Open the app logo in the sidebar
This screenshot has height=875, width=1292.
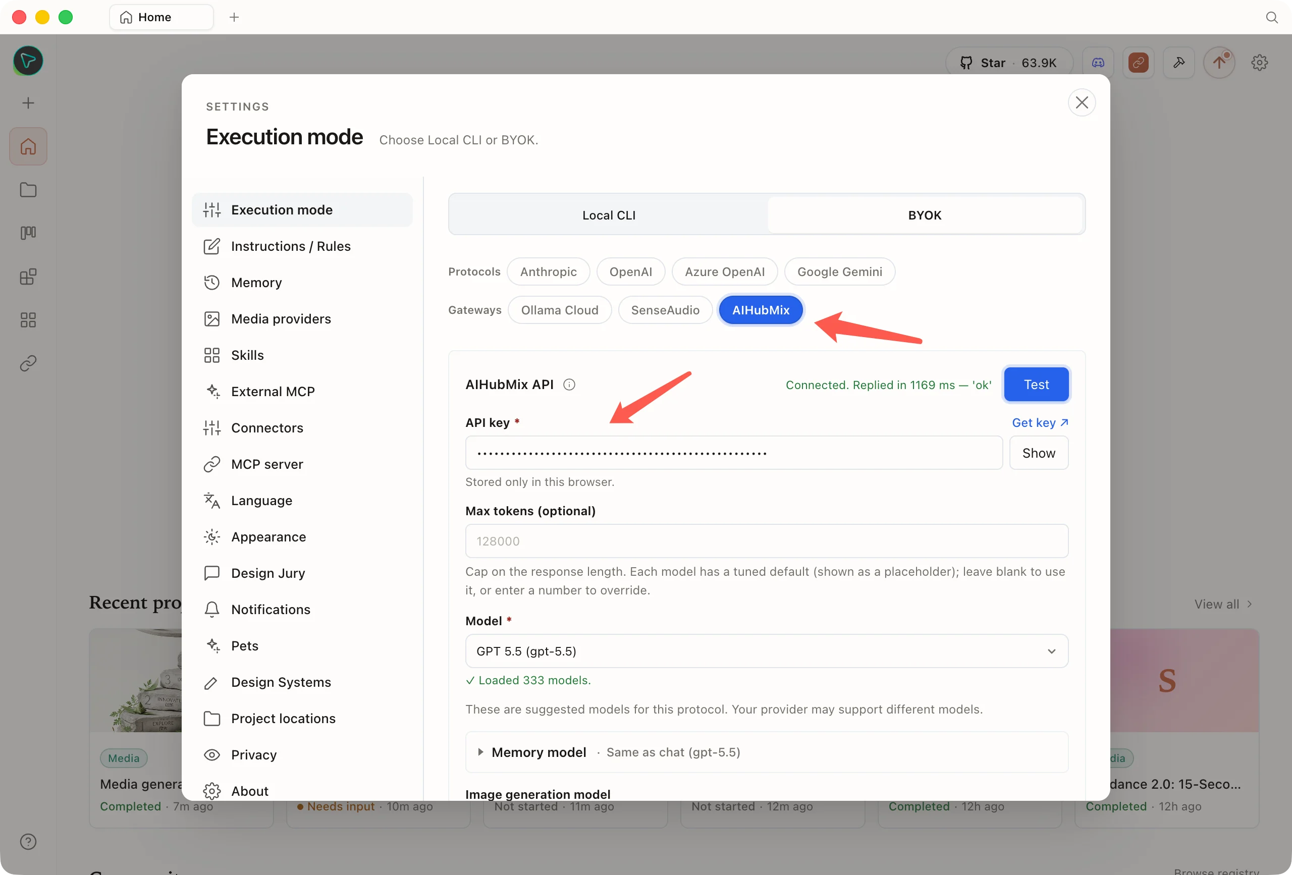coord(28,61)
